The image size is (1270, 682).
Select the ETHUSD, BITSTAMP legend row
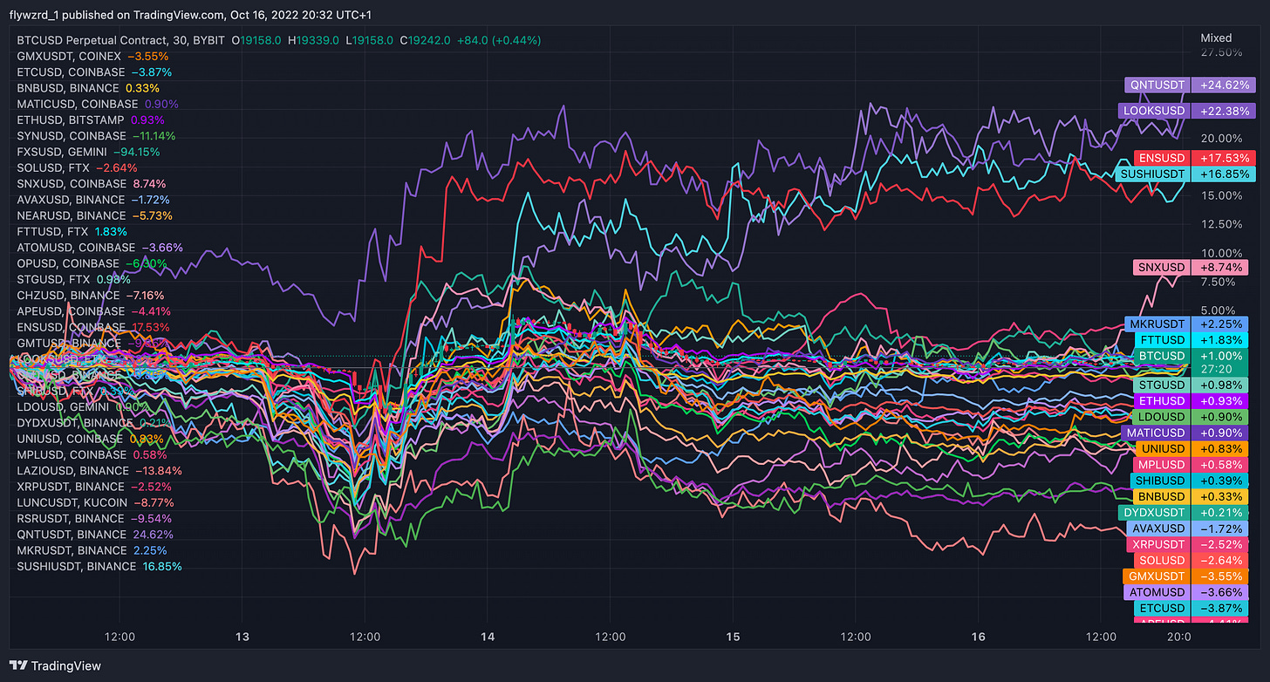tap(90, 119)
